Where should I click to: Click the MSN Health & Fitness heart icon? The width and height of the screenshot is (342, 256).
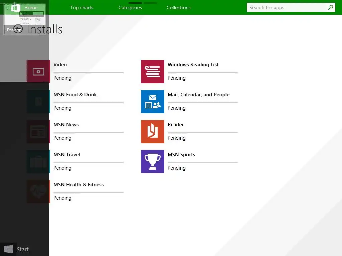38,192
